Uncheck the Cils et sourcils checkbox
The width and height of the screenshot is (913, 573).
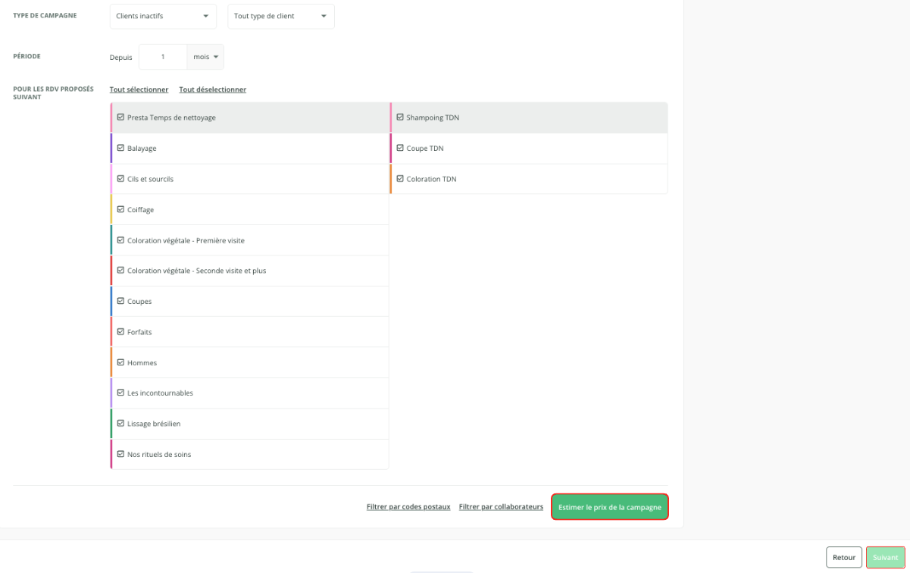pos(120,179)
